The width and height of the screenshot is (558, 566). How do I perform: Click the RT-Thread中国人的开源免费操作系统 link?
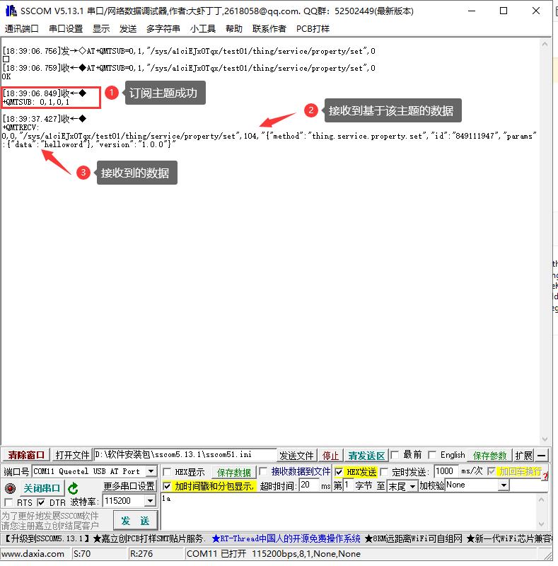pos(286,538)
